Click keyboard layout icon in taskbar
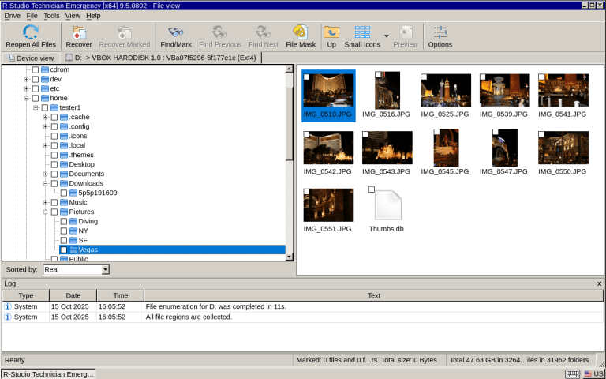This screenshot has width=606, height=379. [573, 373]
